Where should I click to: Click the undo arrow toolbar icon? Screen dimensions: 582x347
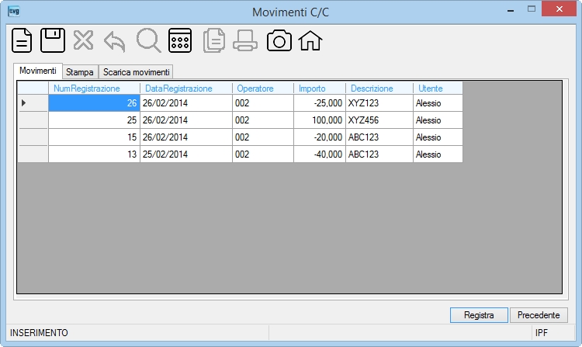(114, 41)
